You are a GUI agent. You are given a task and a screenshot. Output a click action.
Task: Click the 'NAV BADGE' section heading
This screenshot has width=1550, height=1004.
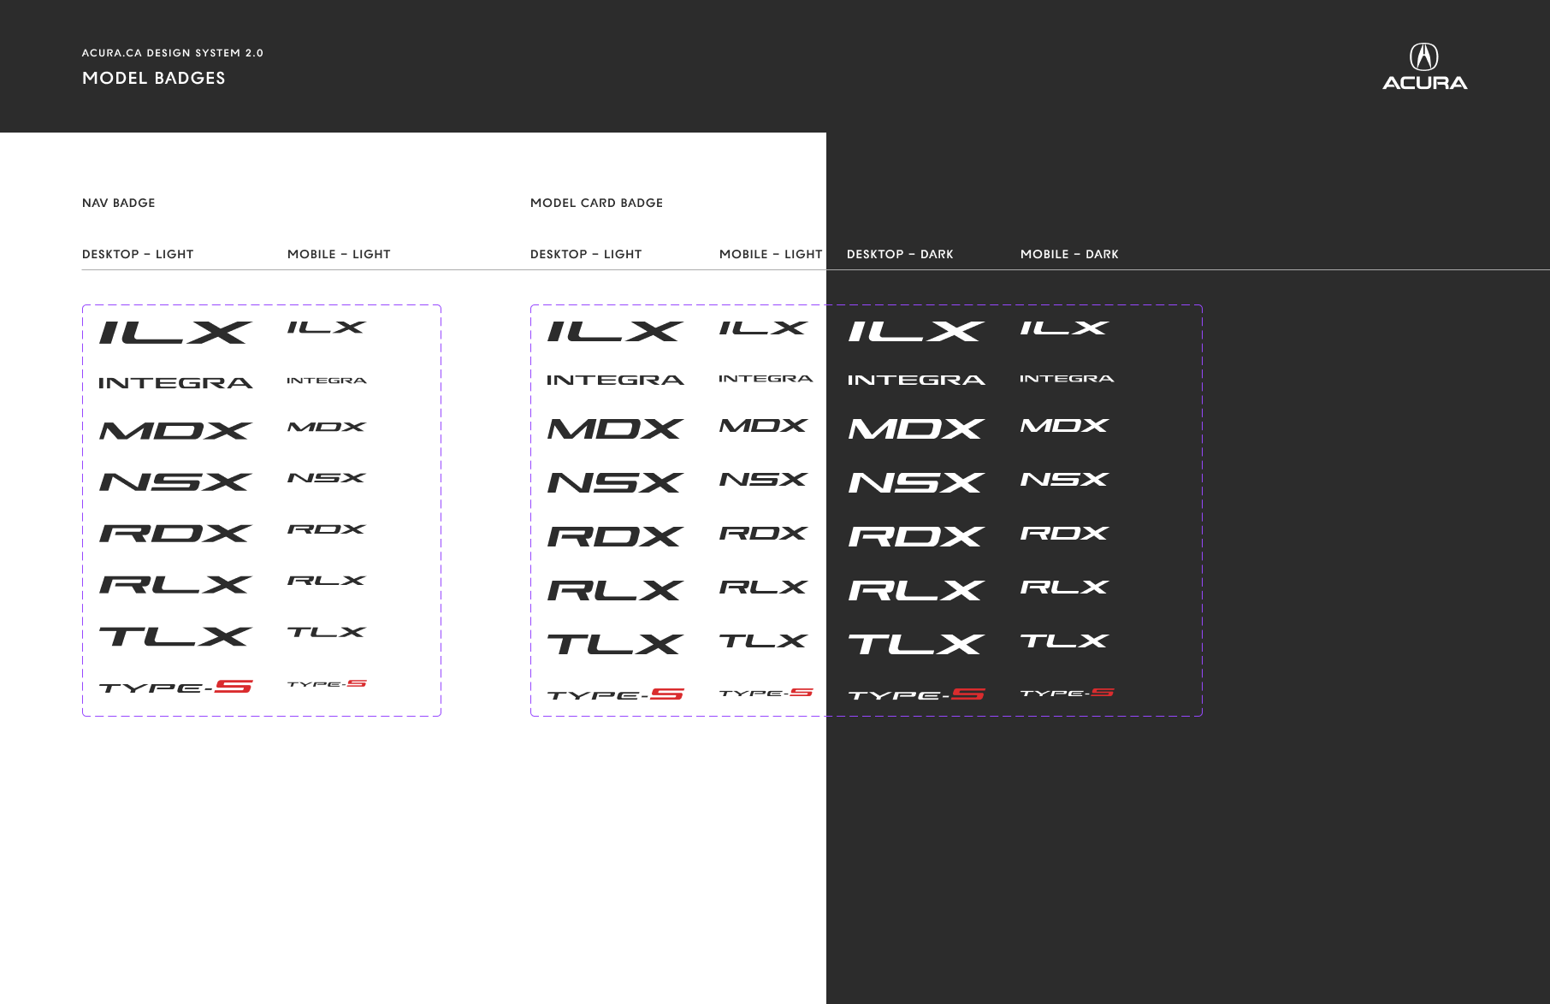coord(119,203)
